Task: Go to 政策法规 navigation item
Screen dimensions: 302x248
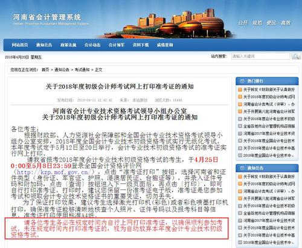Action: pos(68,45)
